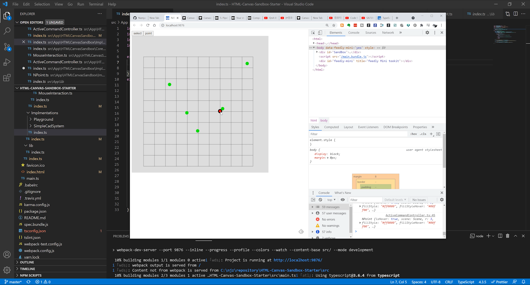The width and height of the screenshot is (530, 285).
Task: Split the VS Code editor right
Action: tap(516, 14)
